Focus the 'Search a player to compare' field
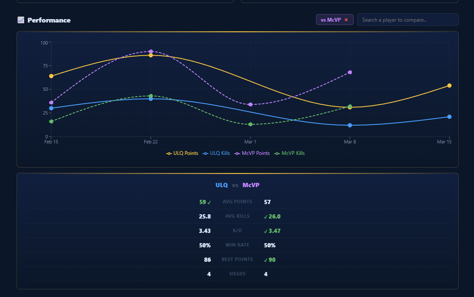This screenshot has width=474, height=297. tap(407, 20)
